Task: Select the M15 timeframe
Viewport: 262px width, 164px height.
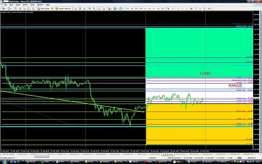Action: point(136,8)
